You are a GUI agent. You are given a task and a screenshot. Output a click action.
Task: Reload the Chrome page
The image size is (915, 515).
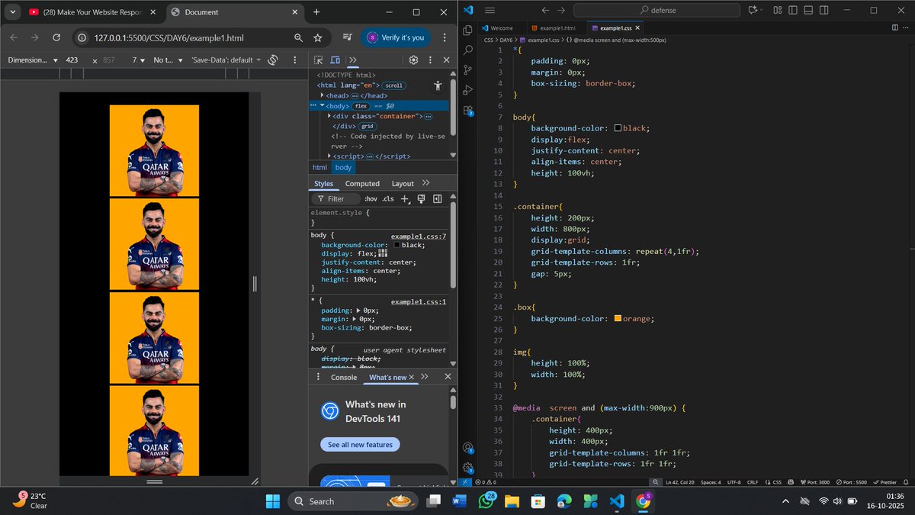(x=56, y=37)
